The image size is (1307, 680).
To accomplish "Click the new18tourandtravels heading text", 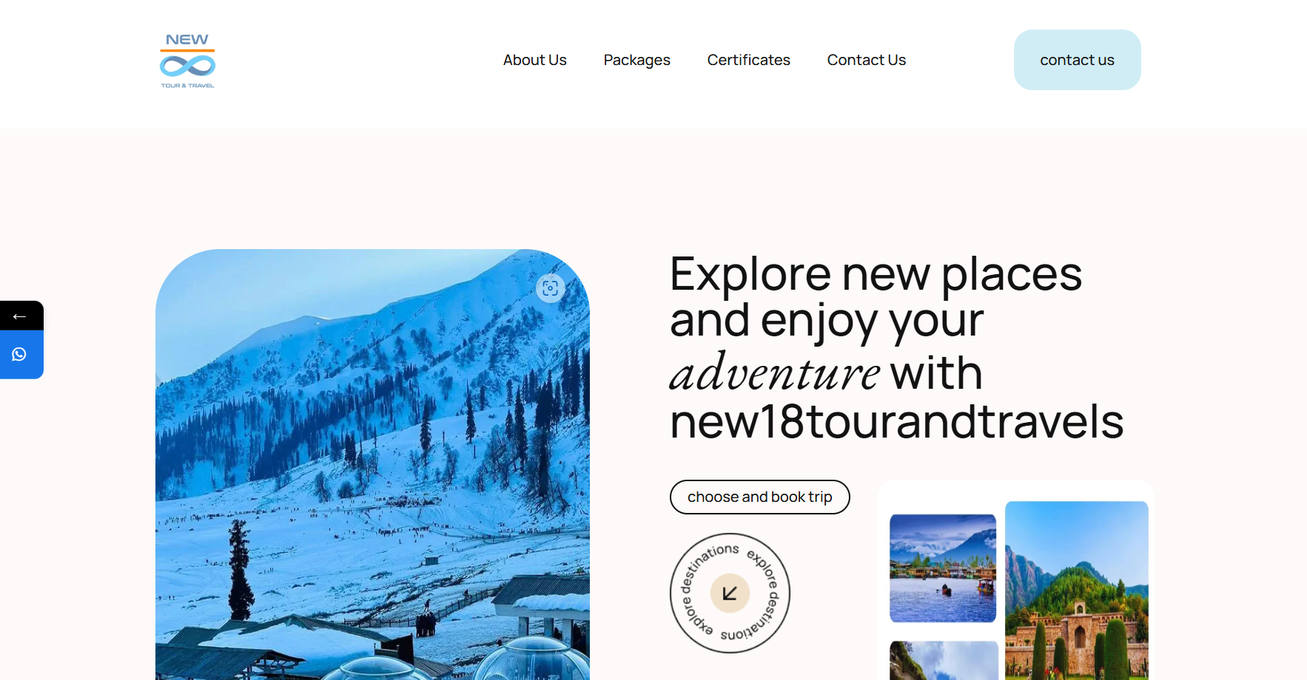I will point(896,421).
